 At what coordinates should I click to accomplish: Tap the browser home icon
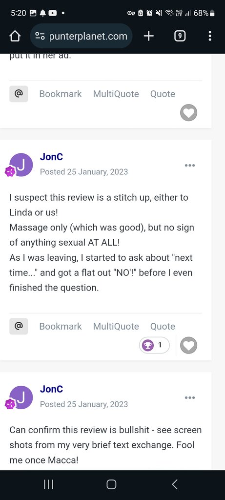click(15, 36)
